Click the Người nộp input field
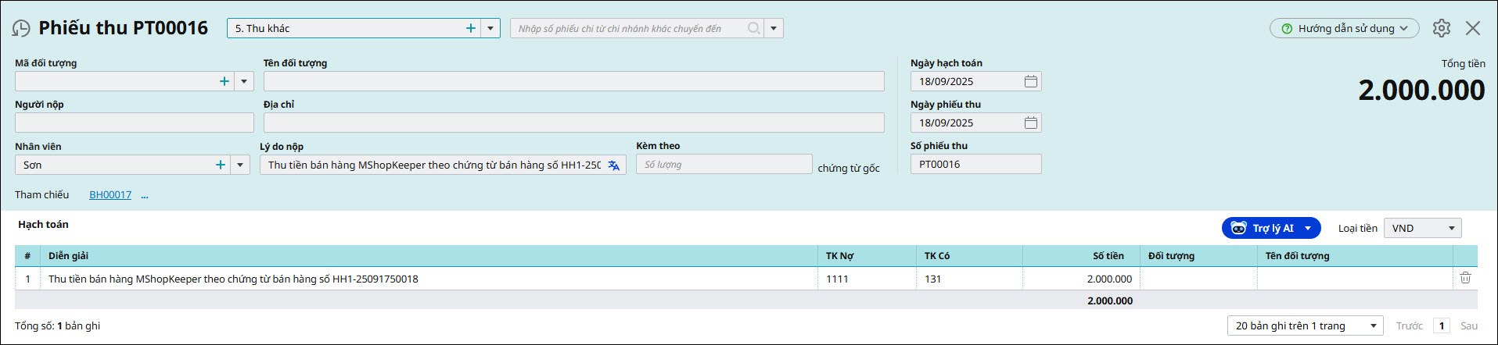 pos(135,123)
